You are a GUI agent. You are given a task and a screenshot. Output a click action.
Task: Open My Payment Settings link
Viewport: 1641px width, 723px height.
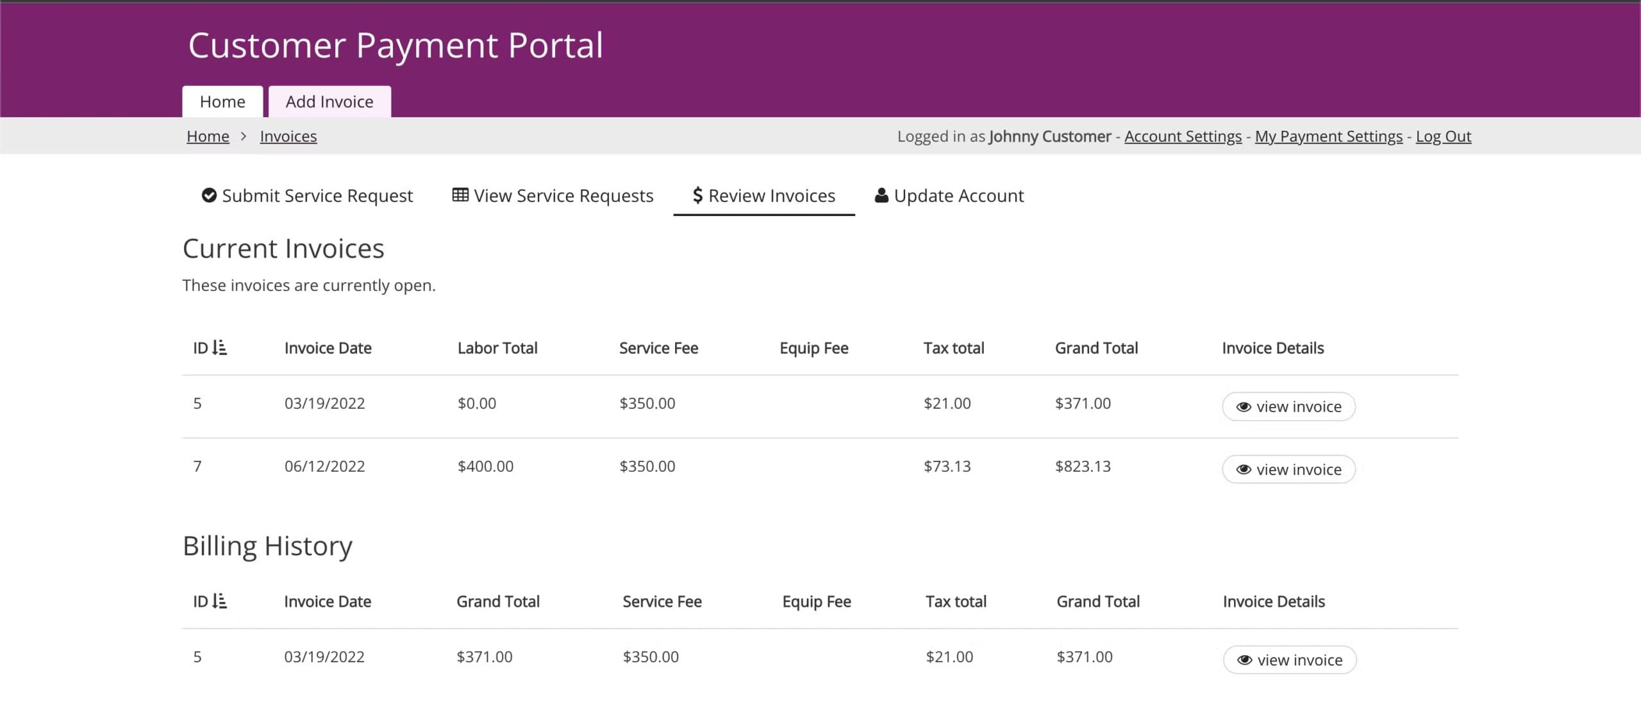pos(1328,136)
